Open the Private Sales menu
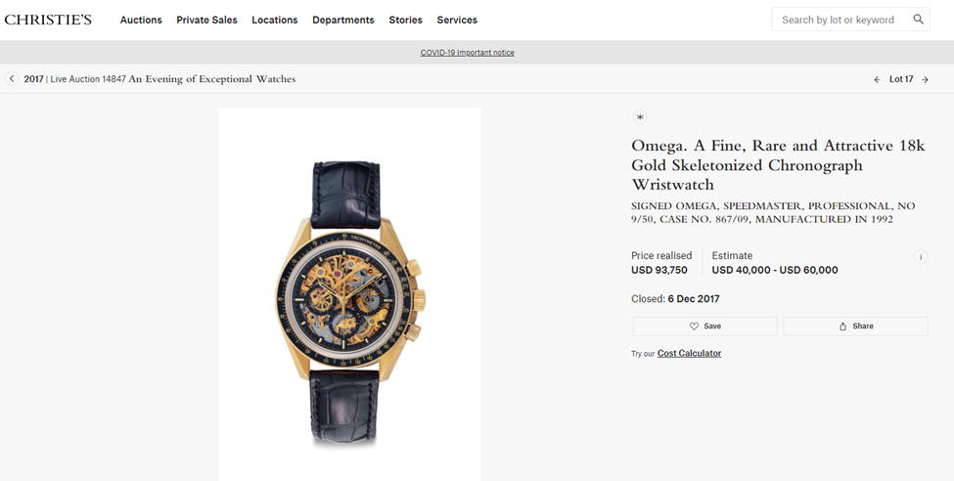Viewport: 954px width, 481px height. pos(206,20)
